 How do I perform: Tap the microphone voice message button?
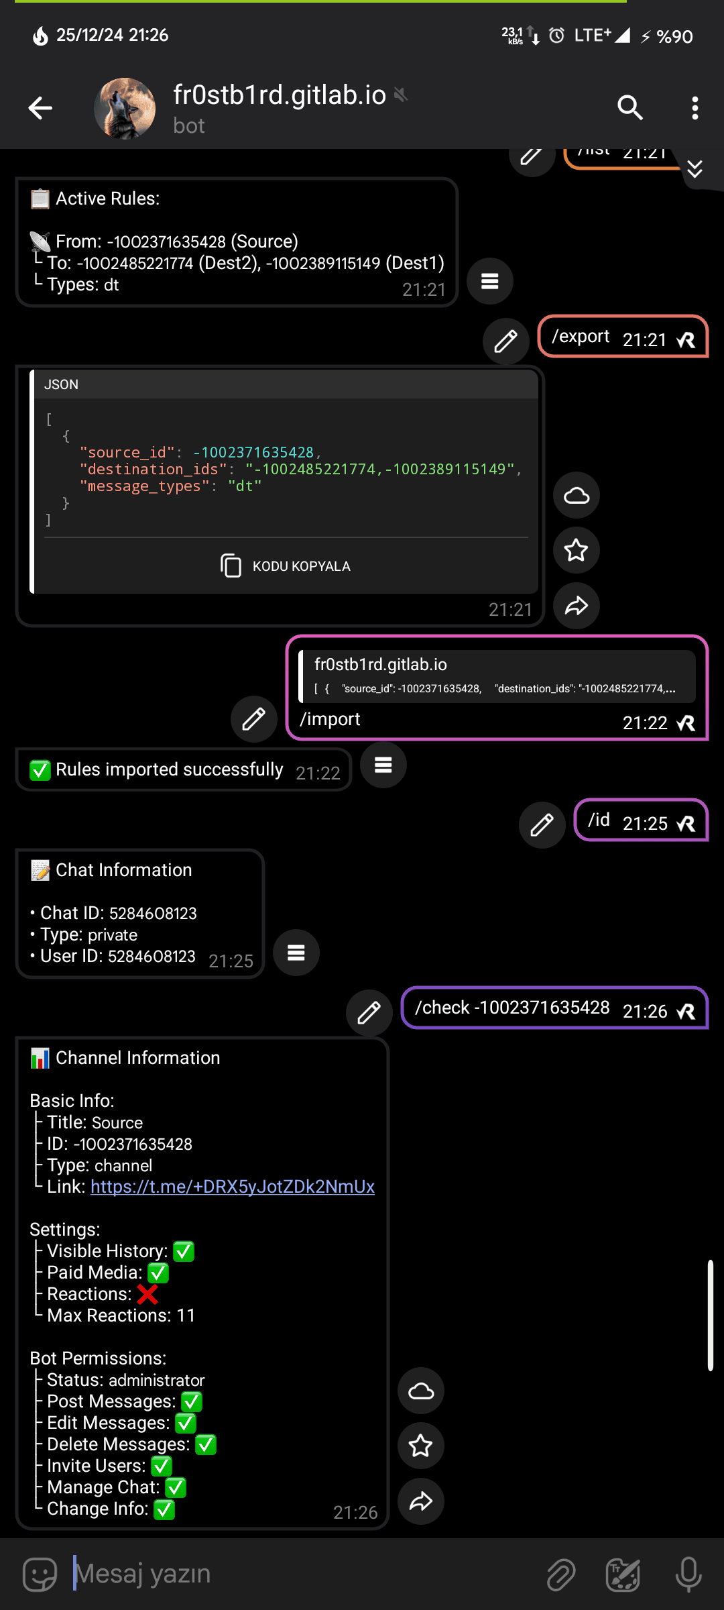click(x=688, y=1574)
